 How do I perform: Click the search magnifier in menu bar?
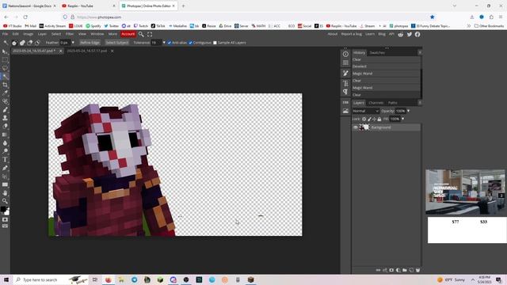point(141,34)
